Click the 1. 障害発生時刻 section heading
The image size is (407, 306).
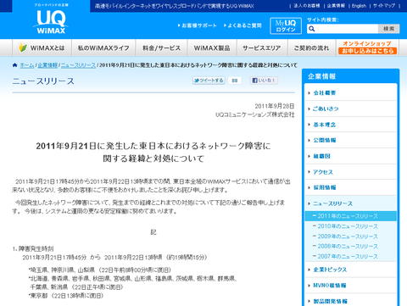click(x=33, y=248)
